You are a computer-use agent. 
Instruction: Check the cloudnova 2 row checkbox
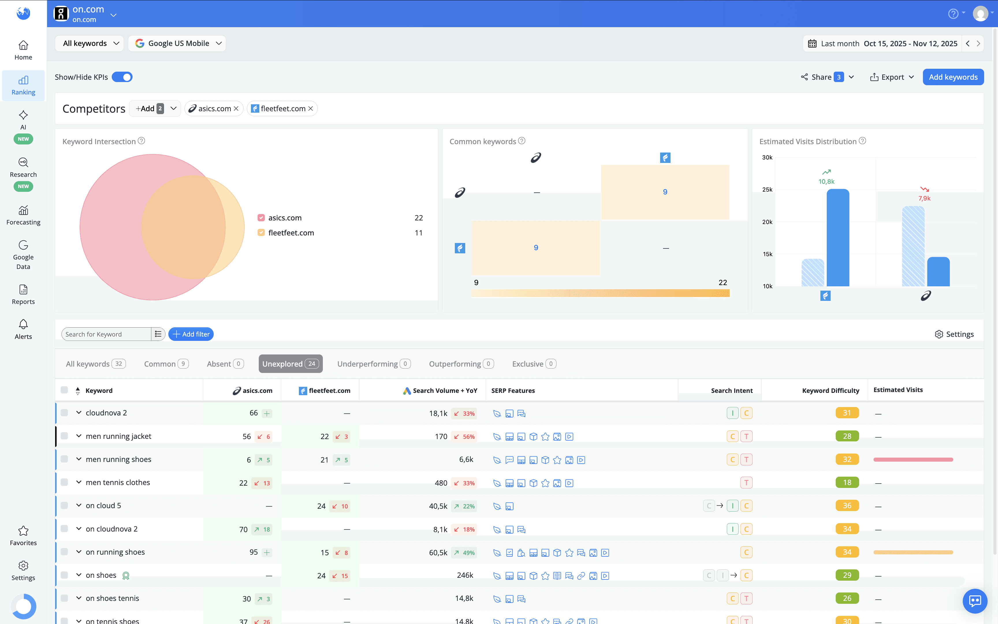tap(64, 413)
